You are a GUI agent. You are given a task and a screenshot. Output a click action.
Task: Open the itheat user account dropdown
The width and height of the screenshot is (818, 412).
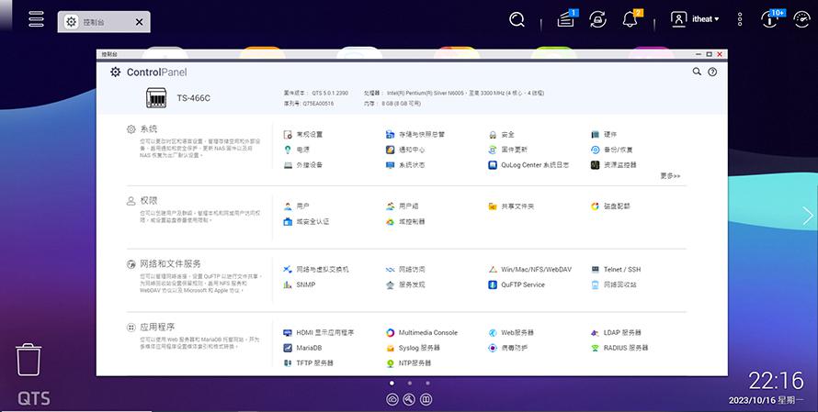click(x=694, y=19)
